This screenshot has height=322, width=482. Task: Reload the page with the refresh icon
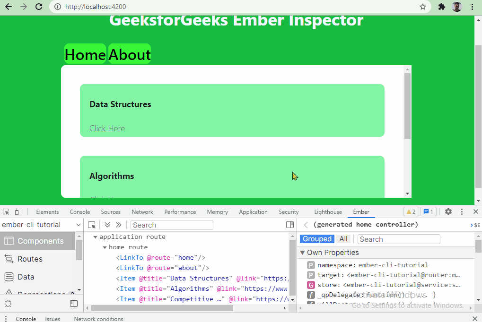pos(39,7)
